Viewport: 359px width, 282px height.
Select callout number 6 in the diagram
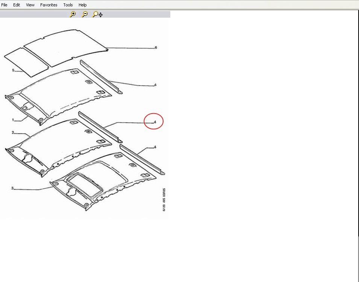pyautogui.click(x=156, y=48)
